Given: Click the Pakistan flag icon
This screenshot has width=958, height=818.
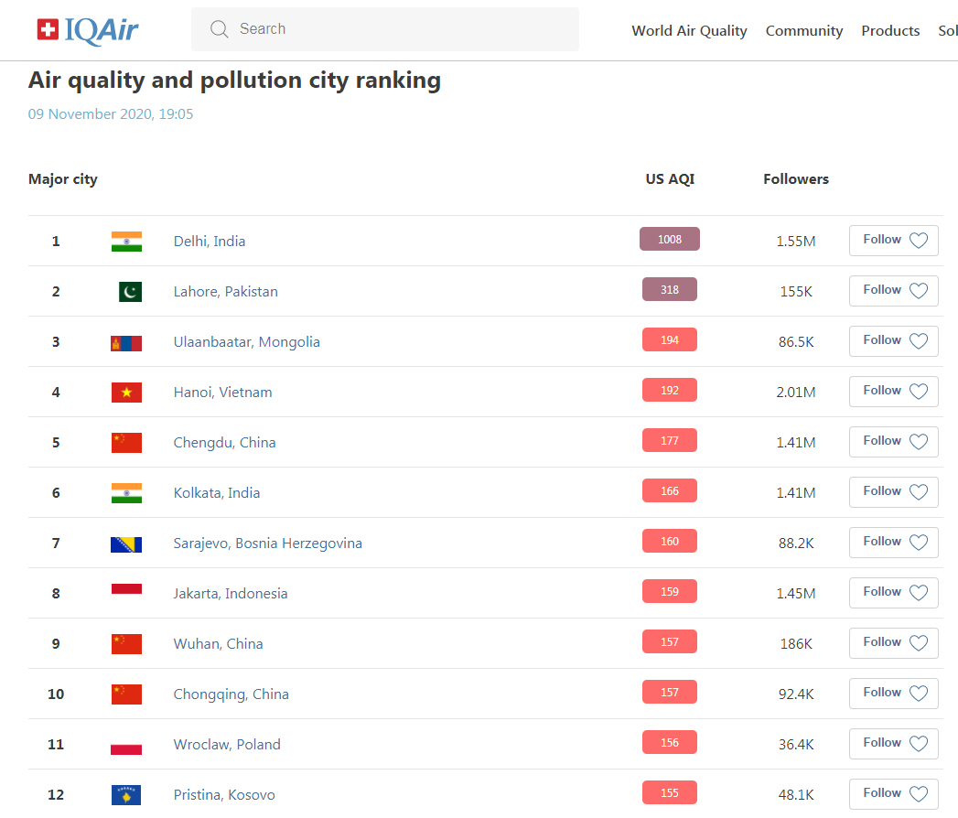Looking at the screenshot, I should coord(130,291).
